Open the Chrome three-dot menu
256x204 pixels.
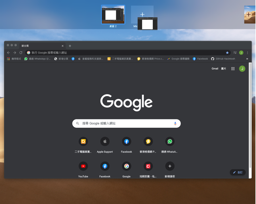click(x=247, y=53)
